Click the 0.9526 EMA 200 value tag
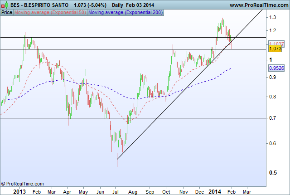 [276, 68]
